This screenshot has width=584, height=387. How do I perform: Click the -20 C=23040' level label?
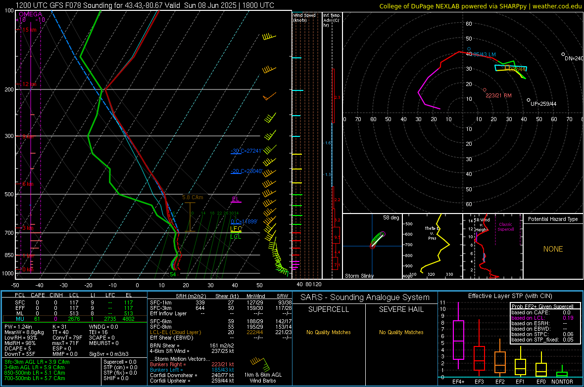(x=246, y=171)
